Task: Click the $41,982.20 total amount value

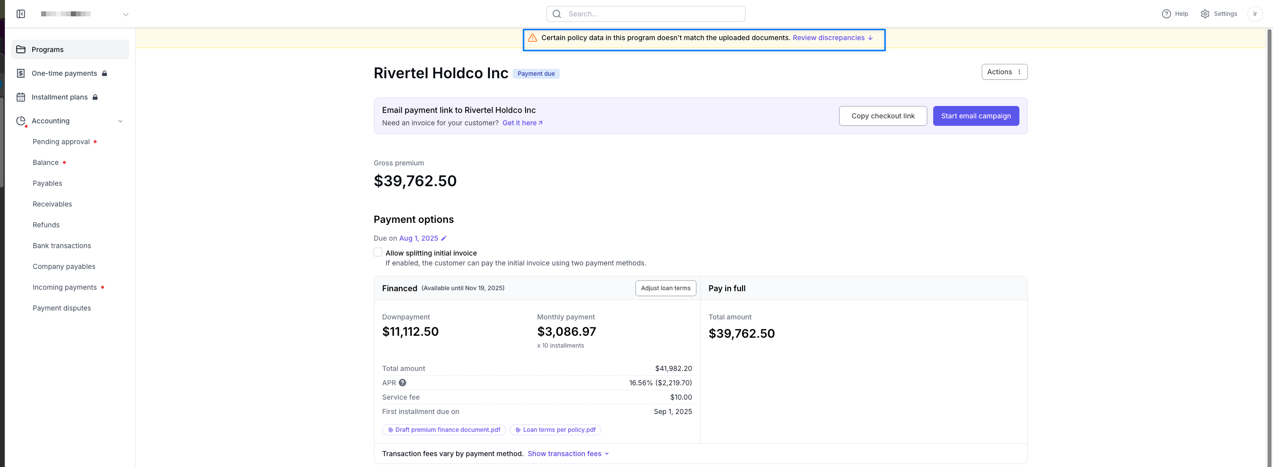Action: pyautogui.click(x=673, y=368)
